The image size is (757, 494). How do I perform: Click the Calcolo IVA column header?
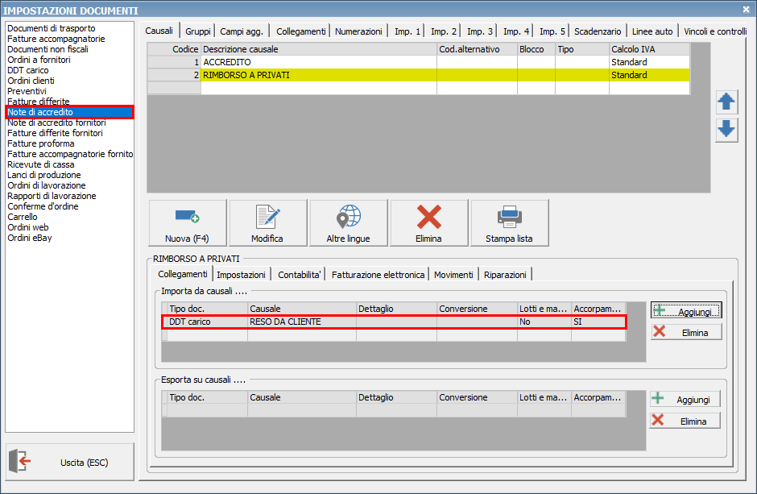point(649,49)
